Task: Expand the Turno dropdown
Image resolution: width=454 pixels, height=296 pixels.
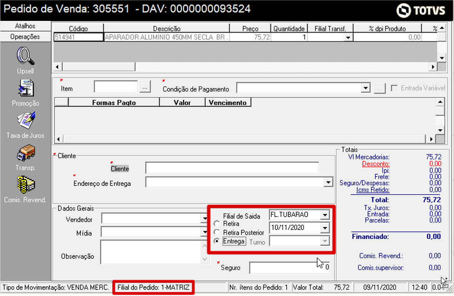Action: (325, 241)
